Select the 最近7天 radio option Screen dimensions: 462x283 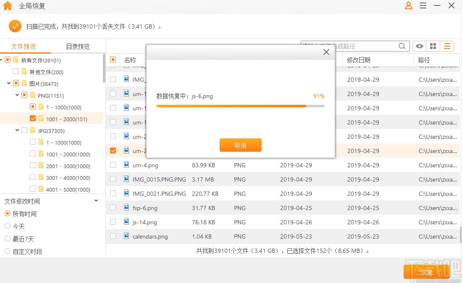(x=8, y=239)
